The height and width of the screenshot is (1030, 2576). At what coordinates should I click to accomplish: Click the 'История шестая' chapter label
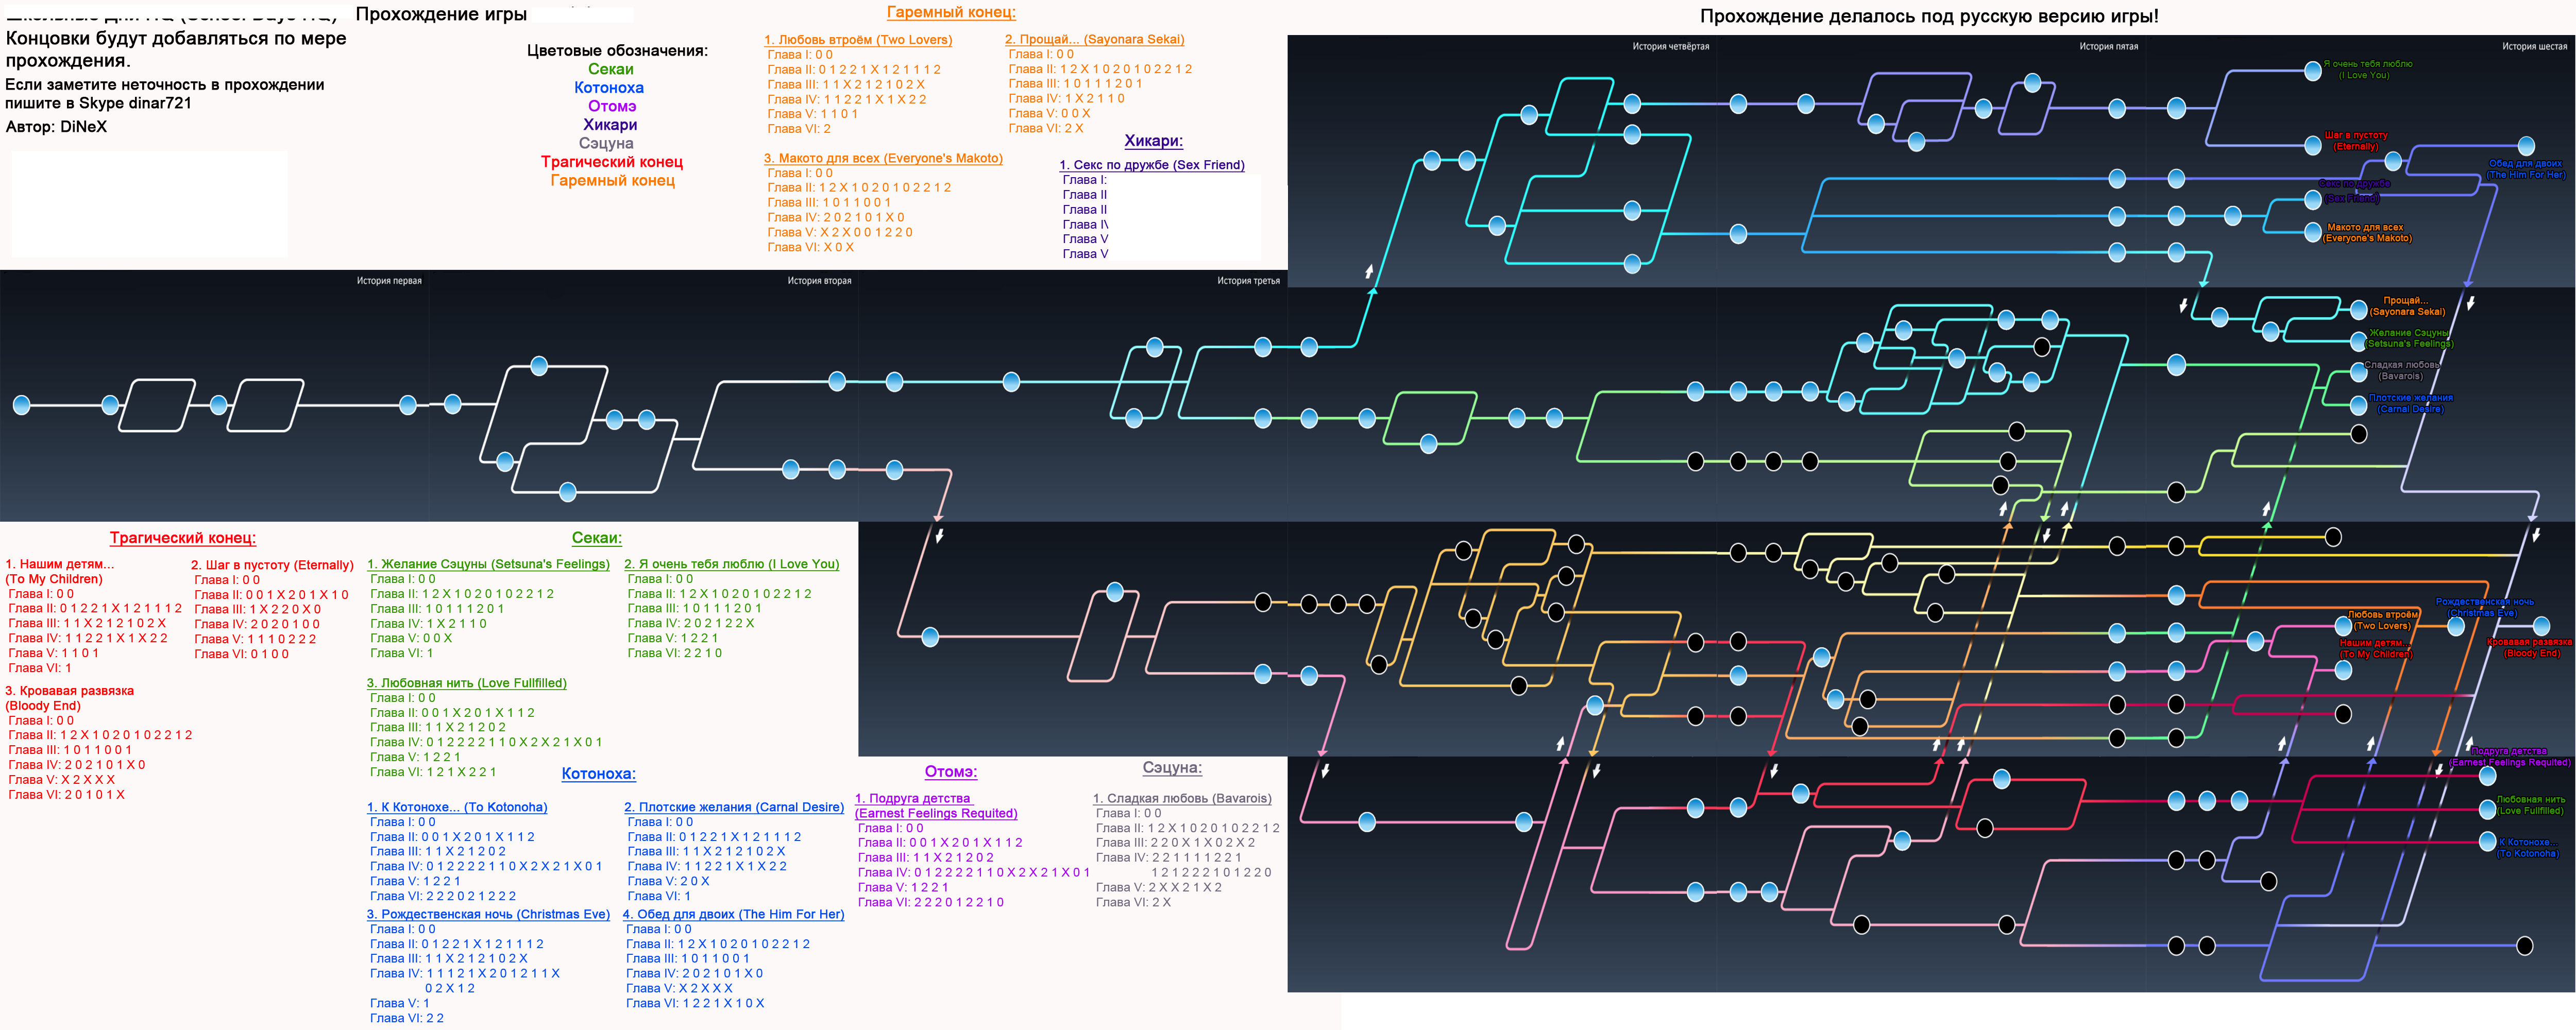coord(2534,46)
